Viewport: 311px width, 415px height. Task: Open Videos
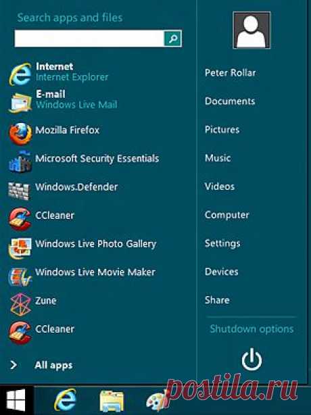[220, 187]
